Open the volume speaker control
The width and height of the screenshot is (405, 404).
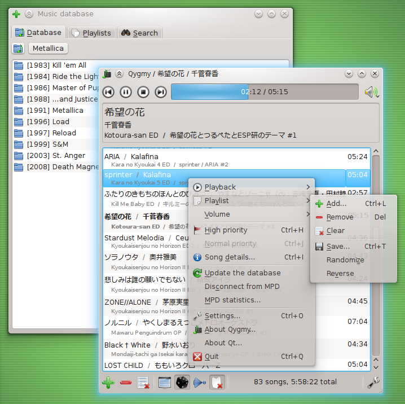click(371, 92)
